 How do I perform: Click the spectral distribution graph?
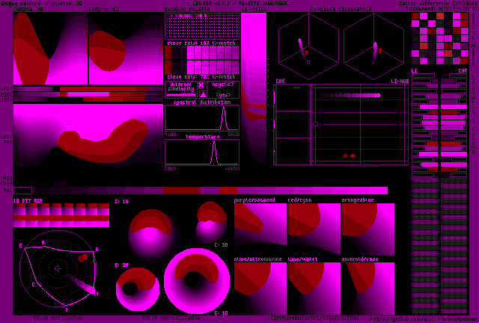(x=202, y=118)
